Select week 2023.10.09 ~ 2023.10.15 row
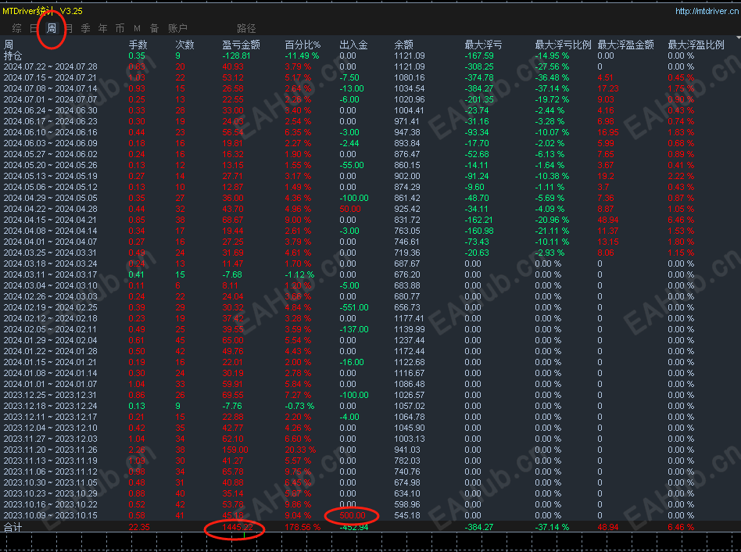Image resolution: width=741 pixels, height=552 pixels. pos(370,515)
